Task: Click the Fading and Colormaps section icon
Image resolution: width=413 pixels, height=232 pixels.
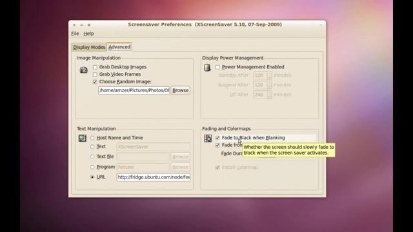Action: click(x=208, y=138)
